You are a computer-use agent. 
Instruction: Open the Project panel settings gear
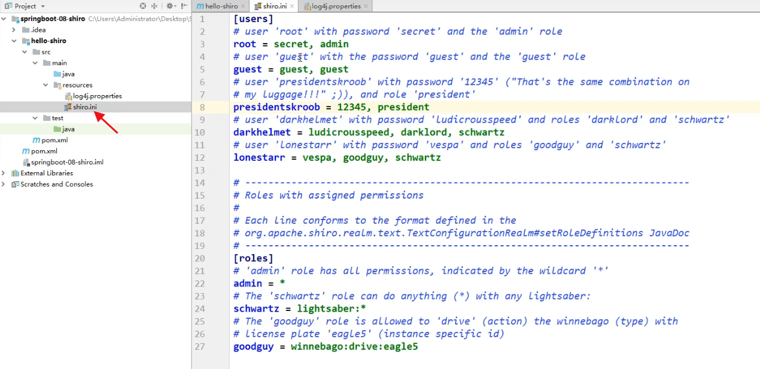click(170, 6)
